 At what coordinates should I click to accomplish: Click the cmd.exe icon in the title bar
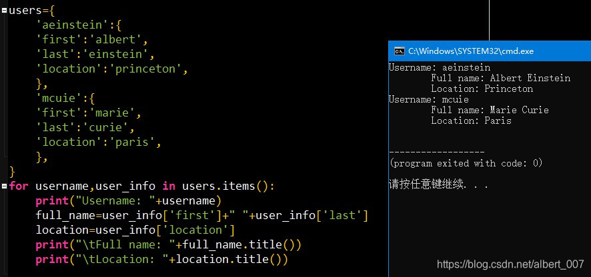pos(399,51)
